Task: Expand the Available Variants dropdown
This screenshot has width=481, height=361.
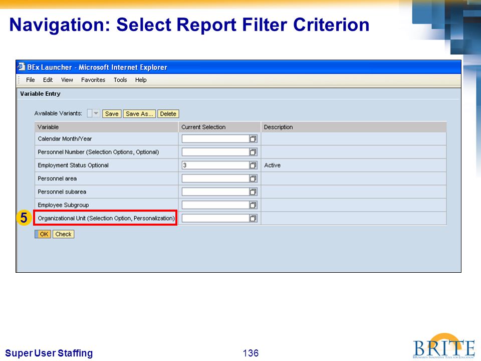Action: point(96,113)
